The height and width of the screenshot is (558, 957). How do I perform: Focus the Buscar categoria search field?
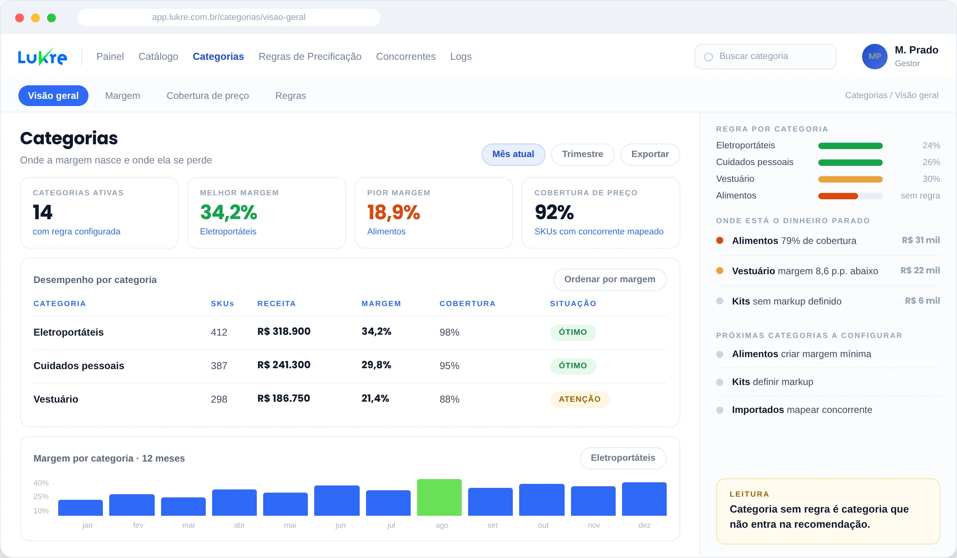pos(765,57)
